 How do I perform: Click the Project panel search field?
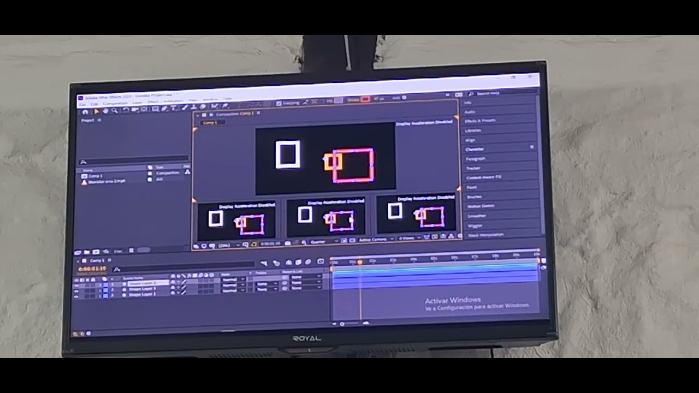[134, 161]
